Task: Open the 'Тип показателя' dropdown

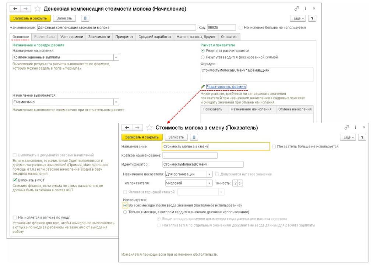Action: 209,183
